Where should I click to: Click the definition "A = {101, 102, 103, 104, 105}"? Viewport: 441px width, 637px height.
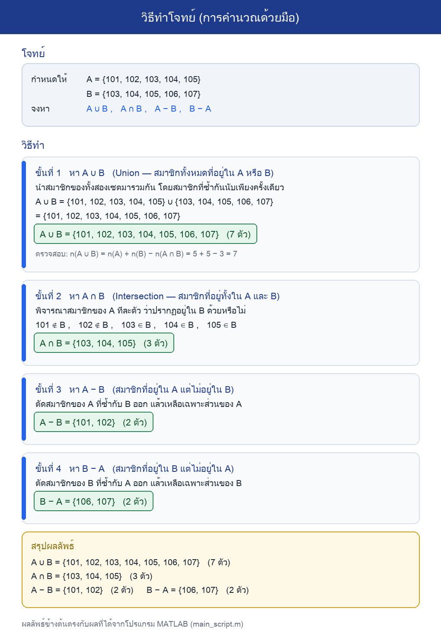pyautogui.click(x=144, y=79)
